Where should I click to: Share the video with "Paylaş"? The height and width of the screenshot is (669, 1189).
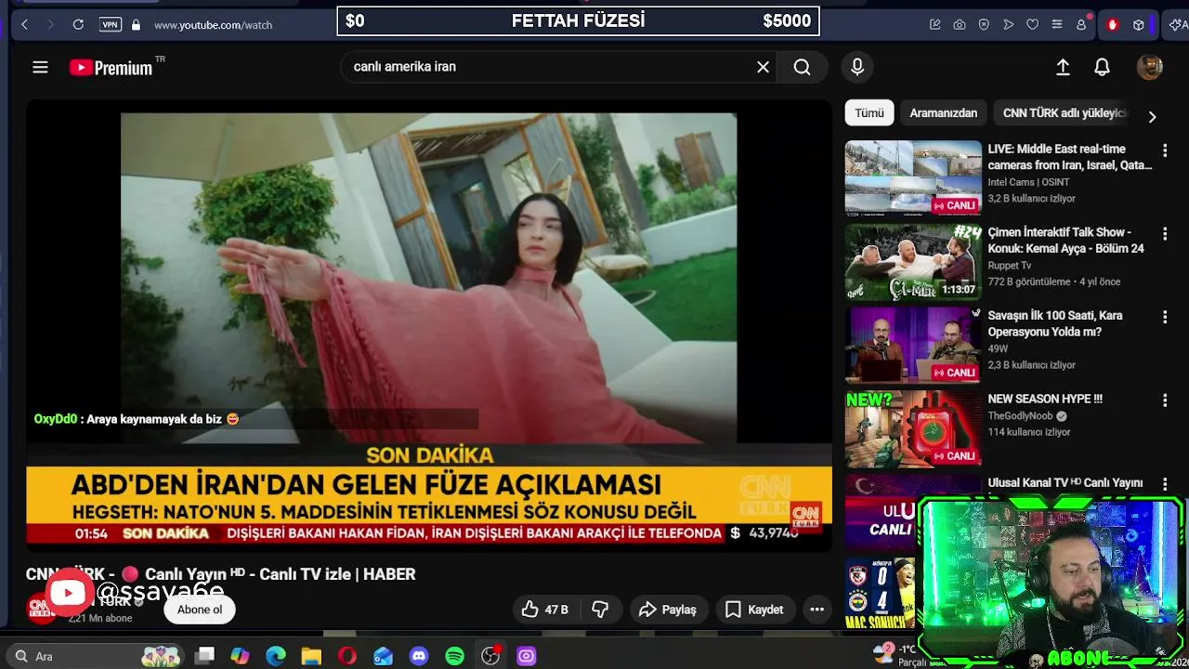click(668, 610)
